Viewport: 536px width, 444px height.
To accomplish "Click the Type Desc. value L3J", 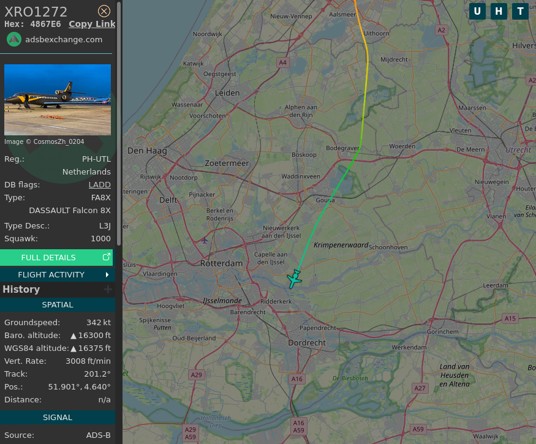I will tap(105, 225).
